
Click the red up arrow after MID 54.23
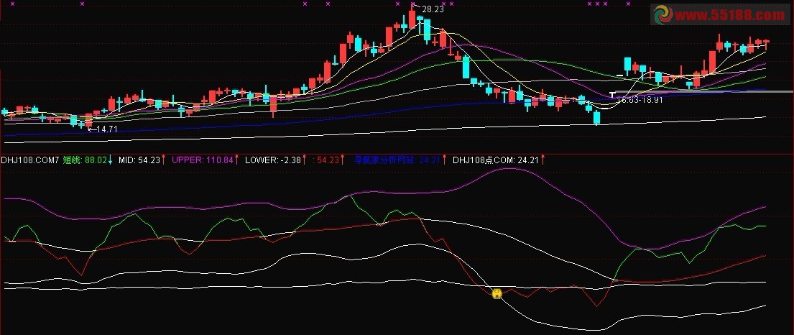point(164,160)
